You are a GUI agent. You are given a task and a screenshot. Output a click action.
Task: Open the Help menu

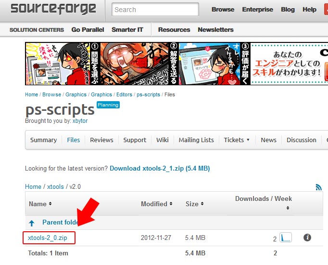tap(309, 10)
